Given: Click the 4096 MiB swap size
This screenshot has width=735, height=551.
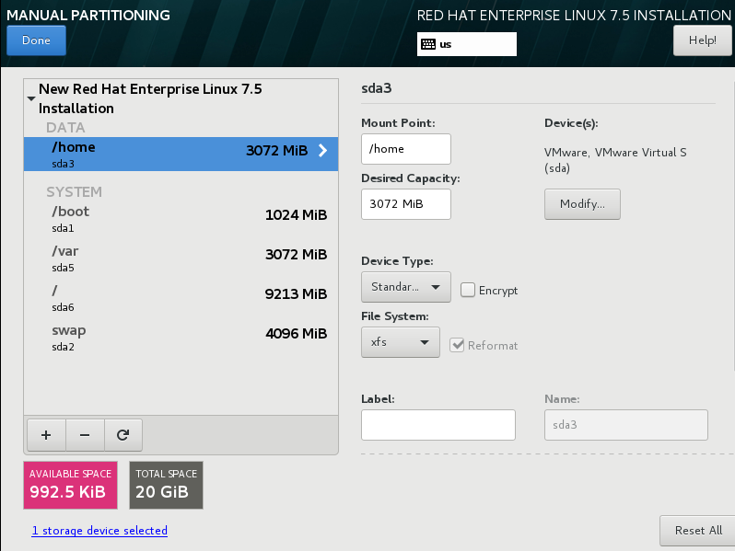Looking at the screenshot, I should tap(296, 334).
